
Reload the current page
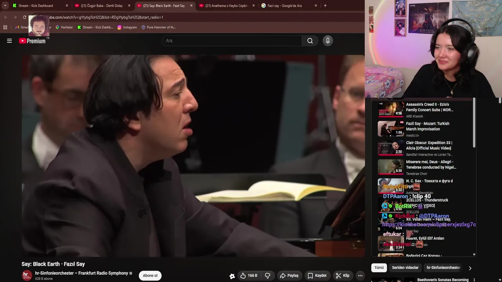click(x=24, y=17)
